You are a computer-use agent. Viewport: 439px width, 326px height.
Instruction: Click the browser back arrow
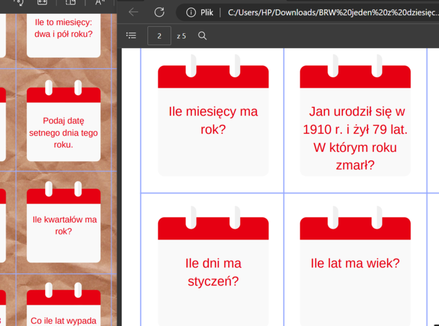[x=133, y=13]
